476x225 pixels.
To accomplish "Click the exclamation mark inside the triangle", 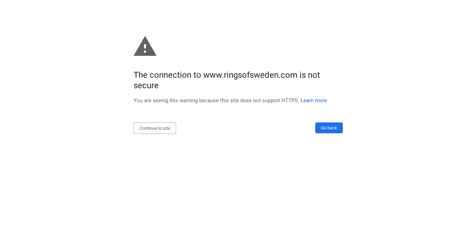I will click(x=145, y=48).
